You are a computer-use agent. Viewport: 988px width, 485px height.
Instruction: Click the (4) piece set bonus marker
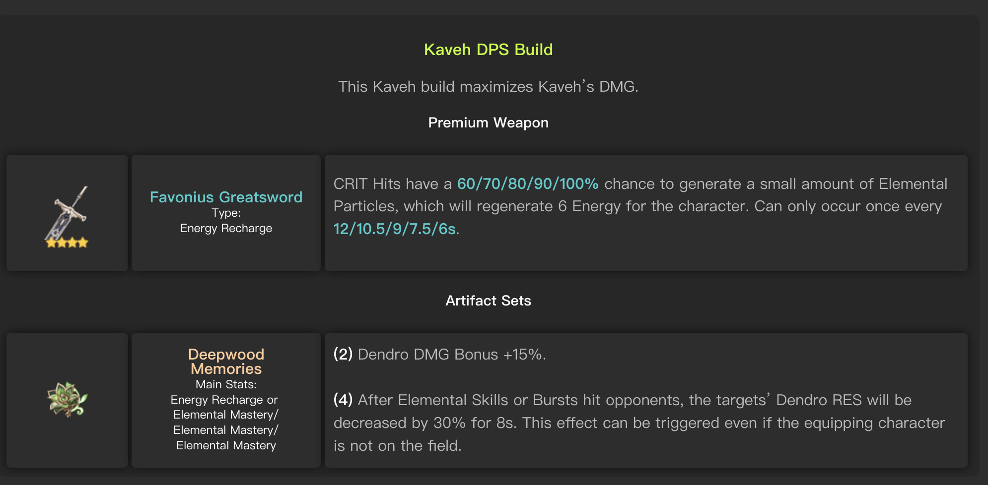click(343, 400)
